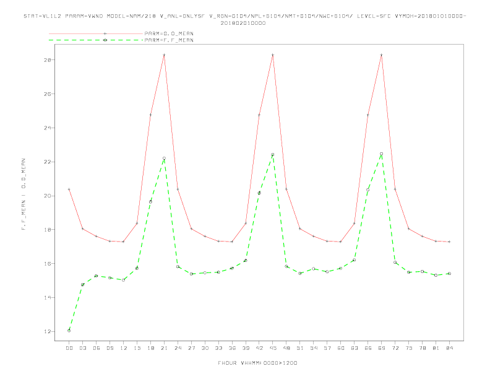The height and width of the screenshot is (379, 490).
Task: Click x-axis forecast hour label 69
Action: 382,348
